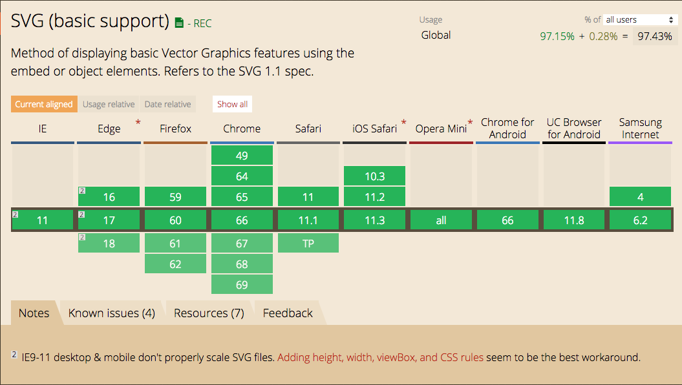Select the Chrome 67 version cell
The height and width of the screenshot is (385, 682).
(242, 244)
